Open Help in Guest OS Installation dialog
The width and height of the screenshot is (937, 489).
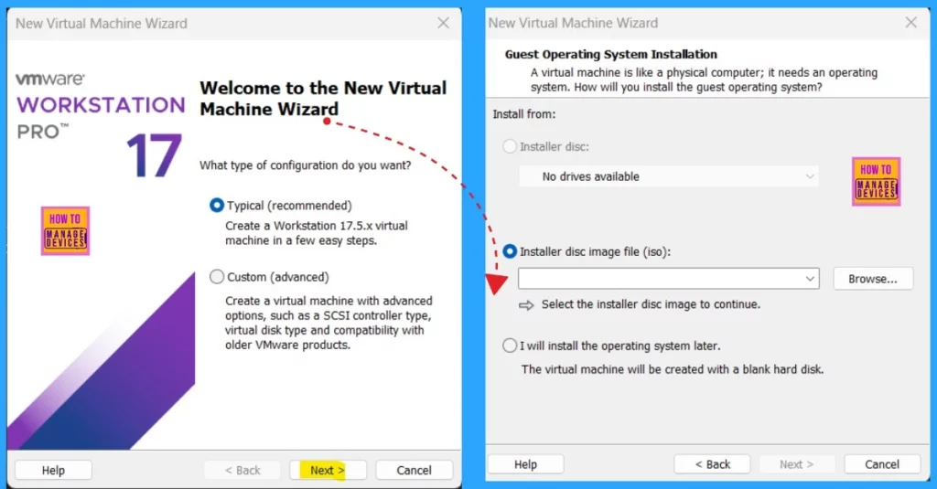click(526, 464)
